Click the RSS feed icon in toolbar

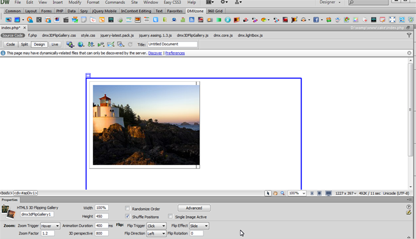[191, 20]
